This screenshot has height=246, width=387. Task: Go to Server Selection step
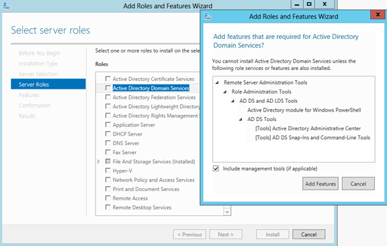(x=38, y=74)
